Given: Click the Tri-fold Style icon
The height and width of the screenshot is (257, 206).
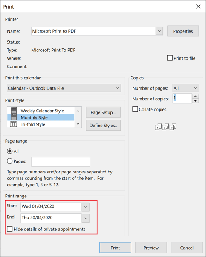Looking at the screenshot, I should click(13, 124).
